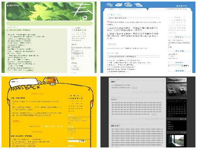Click the search field in yellow theme sidebar

(x=73, y=141)
